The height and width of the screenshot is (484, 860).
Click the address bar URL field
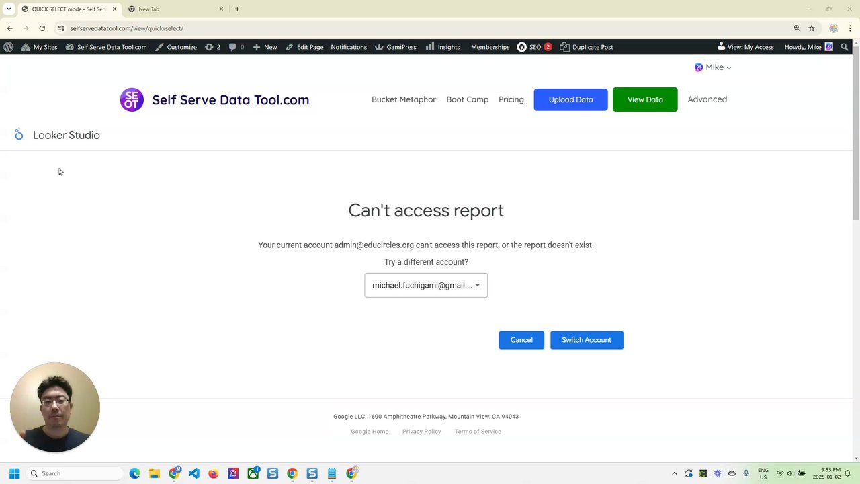click(423, 28)
